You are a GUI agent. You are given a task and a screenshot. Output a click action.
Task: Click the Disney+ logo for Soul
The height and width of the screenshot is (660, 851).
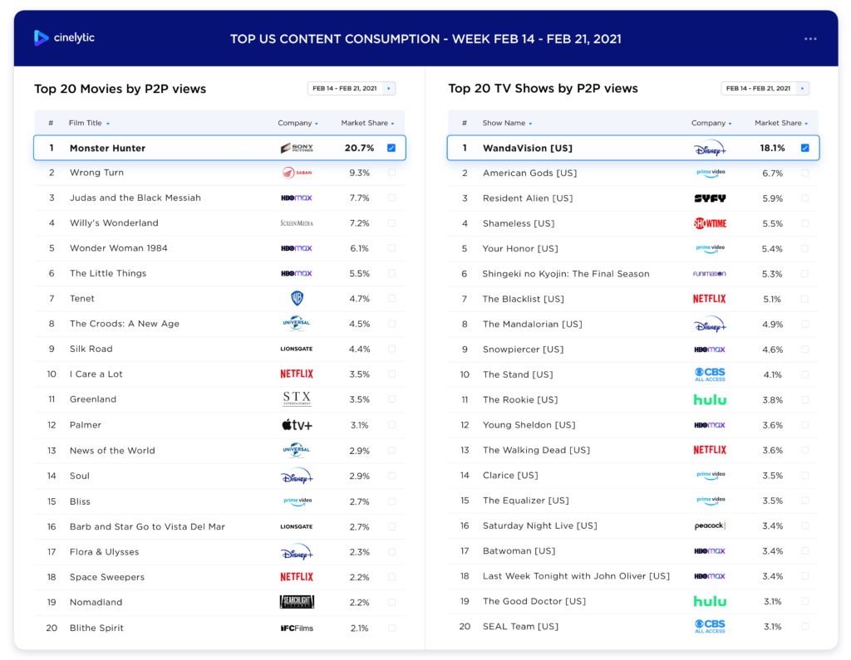(x=297, y=476)
